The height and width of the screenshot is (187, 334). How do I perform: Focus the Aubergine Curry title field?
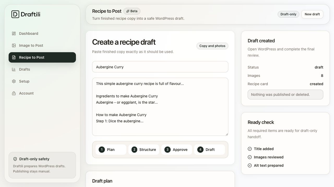(160, 67)
